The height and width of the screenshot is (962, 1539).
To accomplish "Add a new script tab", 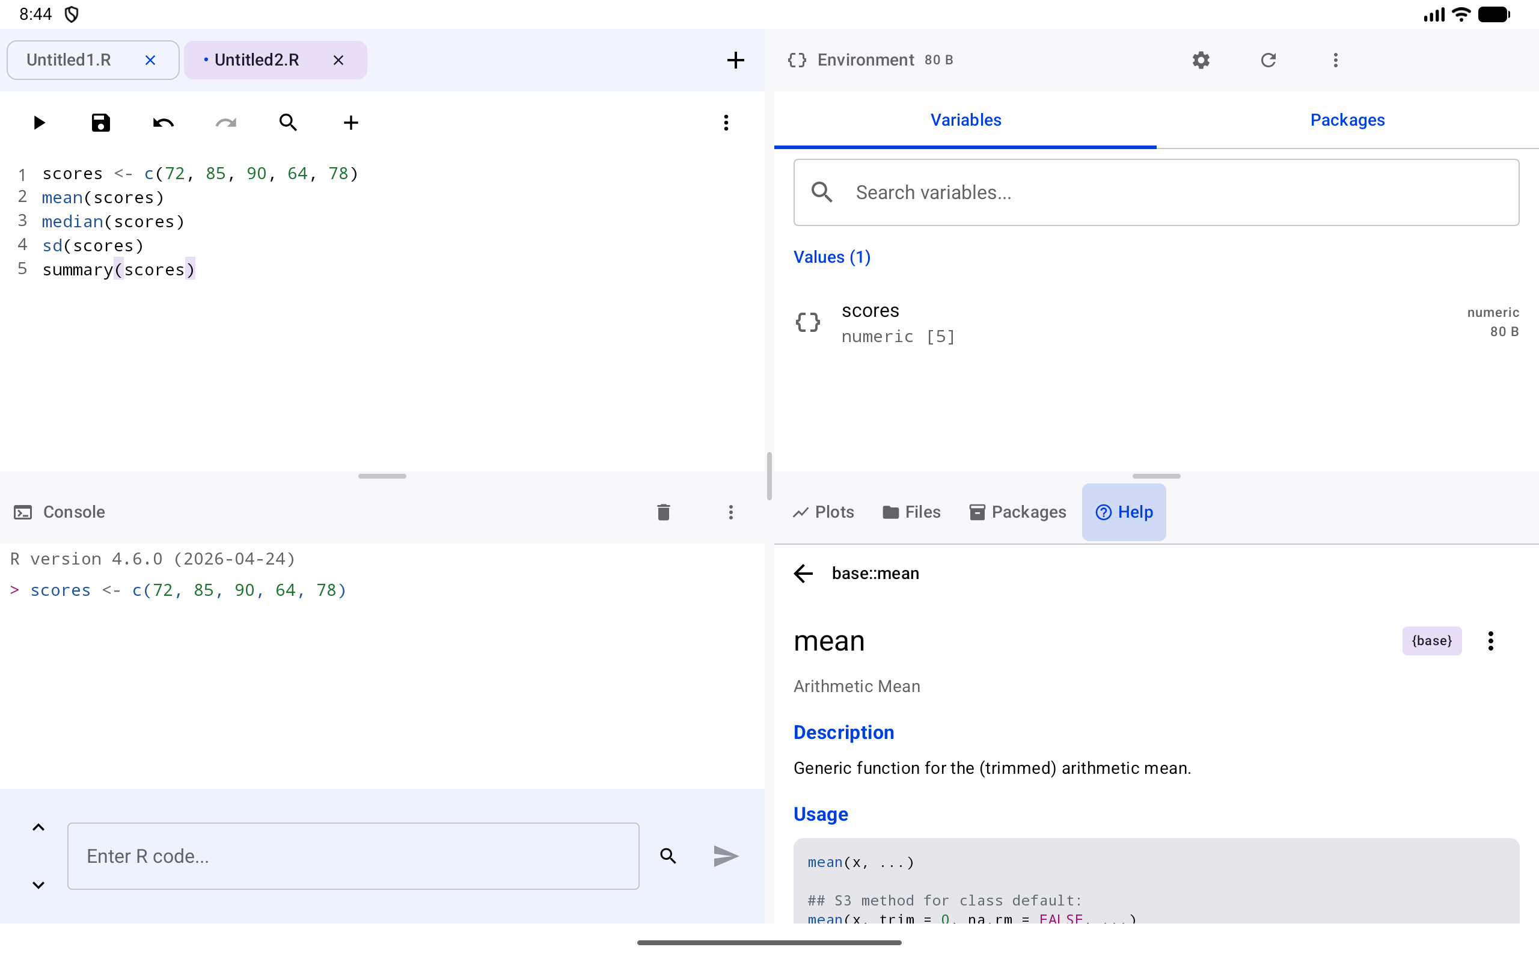I will (735, 61).
